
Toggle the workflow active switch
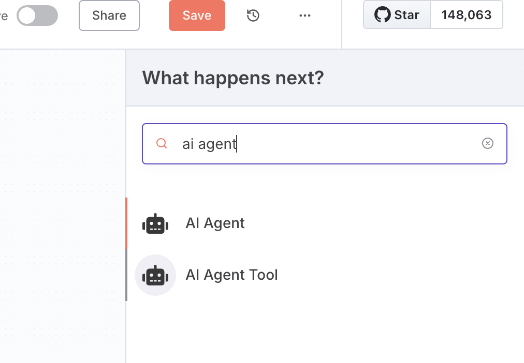point(37,16)
